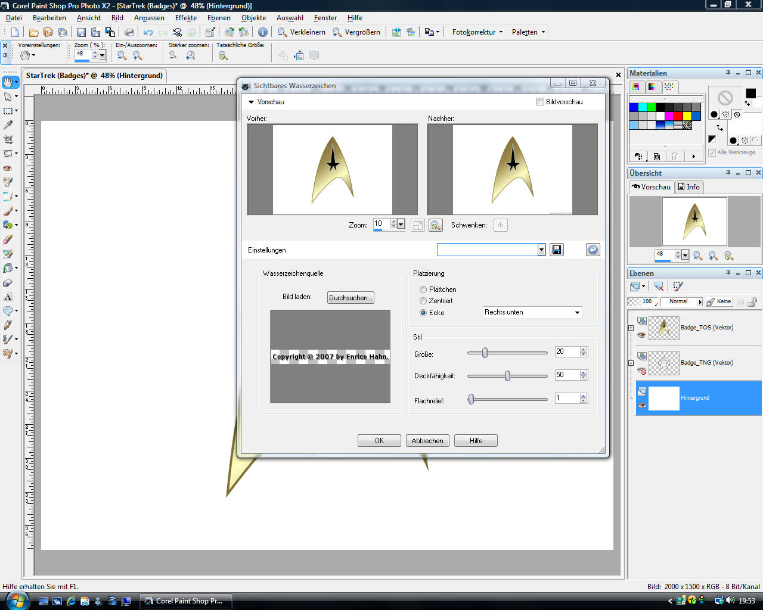Toggle the layer lock transparency icon
The image size is (763, 610).
[752, 302]
